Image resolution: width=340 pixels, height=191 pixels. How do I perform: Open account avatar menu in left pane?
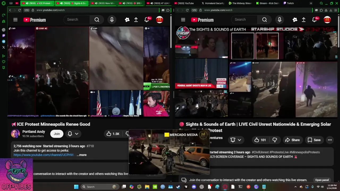click(159, 20)
